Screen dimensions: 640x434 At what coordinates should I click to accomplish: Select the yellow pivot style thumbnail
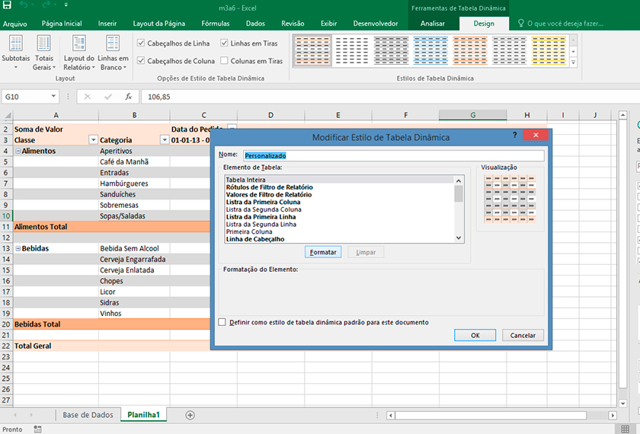549,50
